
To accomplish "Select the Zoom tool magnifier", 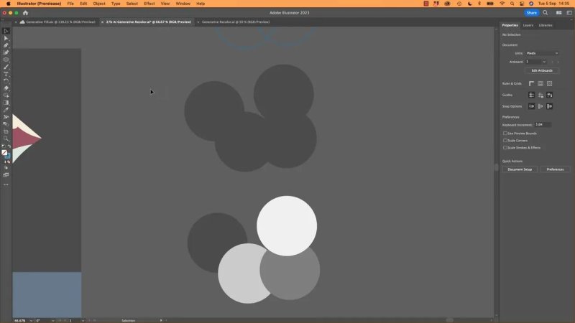I will tap(6, 139).
